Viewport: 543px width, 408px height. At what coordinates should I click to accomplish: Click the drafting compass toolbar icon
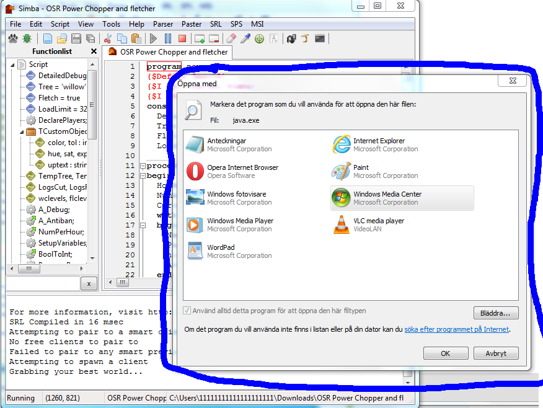coord(274,38)
